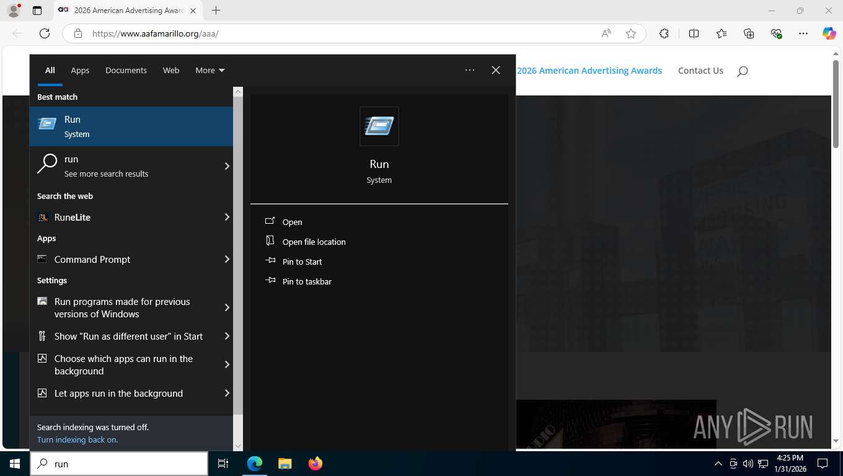Click the Command Prompt icon

tap(42, 259)
